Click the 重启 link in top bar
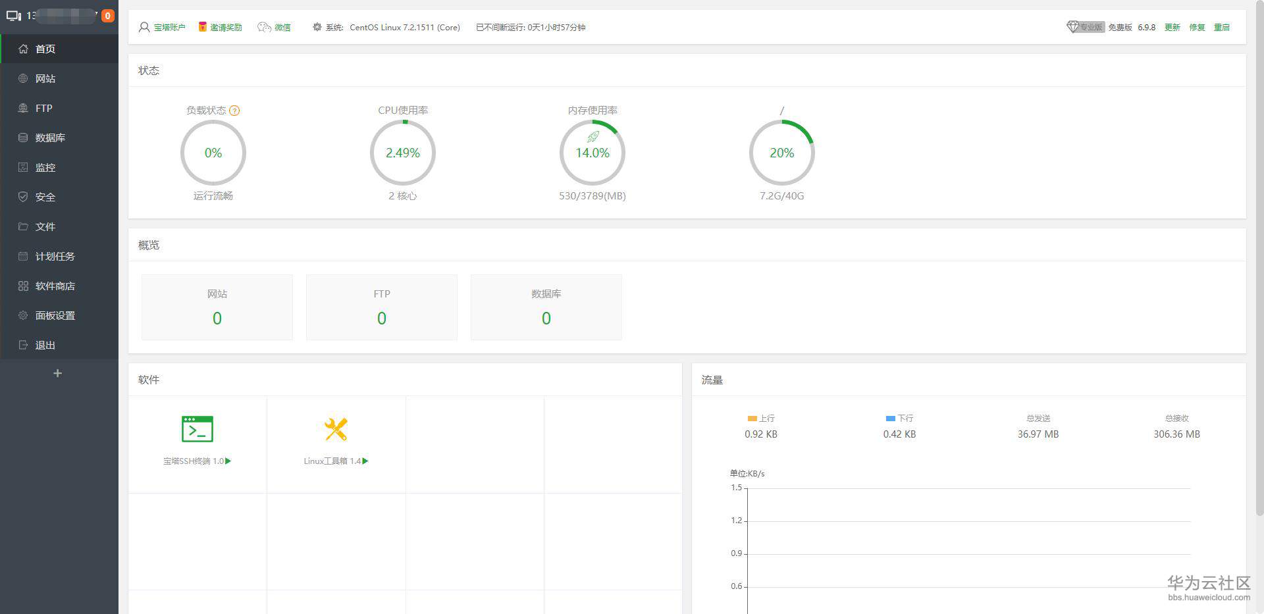The image size is (1264, 614). click(x=1222, y=27)
